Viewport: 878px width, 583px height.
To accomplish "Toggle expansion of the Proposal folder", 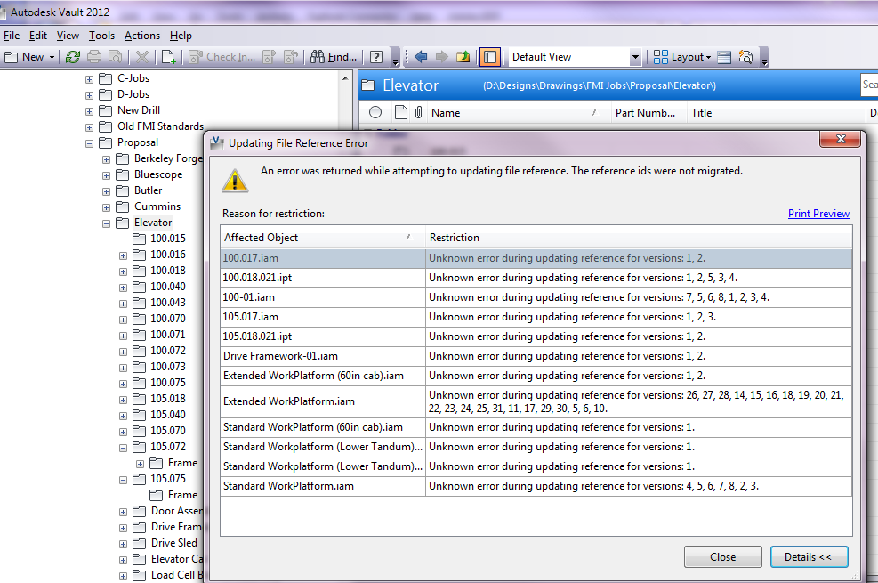I will point(89,142).
